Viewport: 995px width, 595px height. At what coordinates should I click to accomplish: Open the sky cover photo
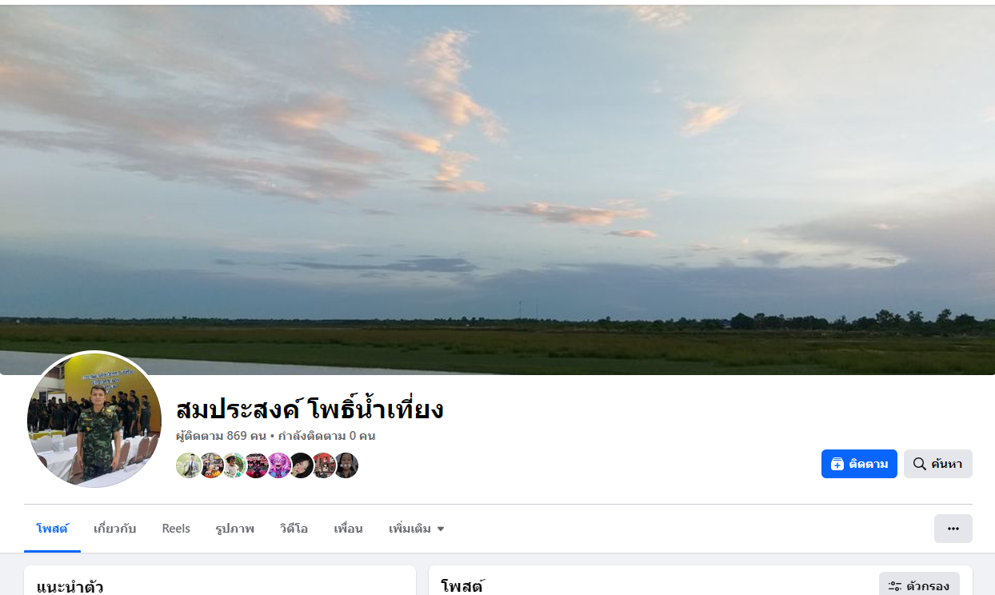tap(497, 188)
